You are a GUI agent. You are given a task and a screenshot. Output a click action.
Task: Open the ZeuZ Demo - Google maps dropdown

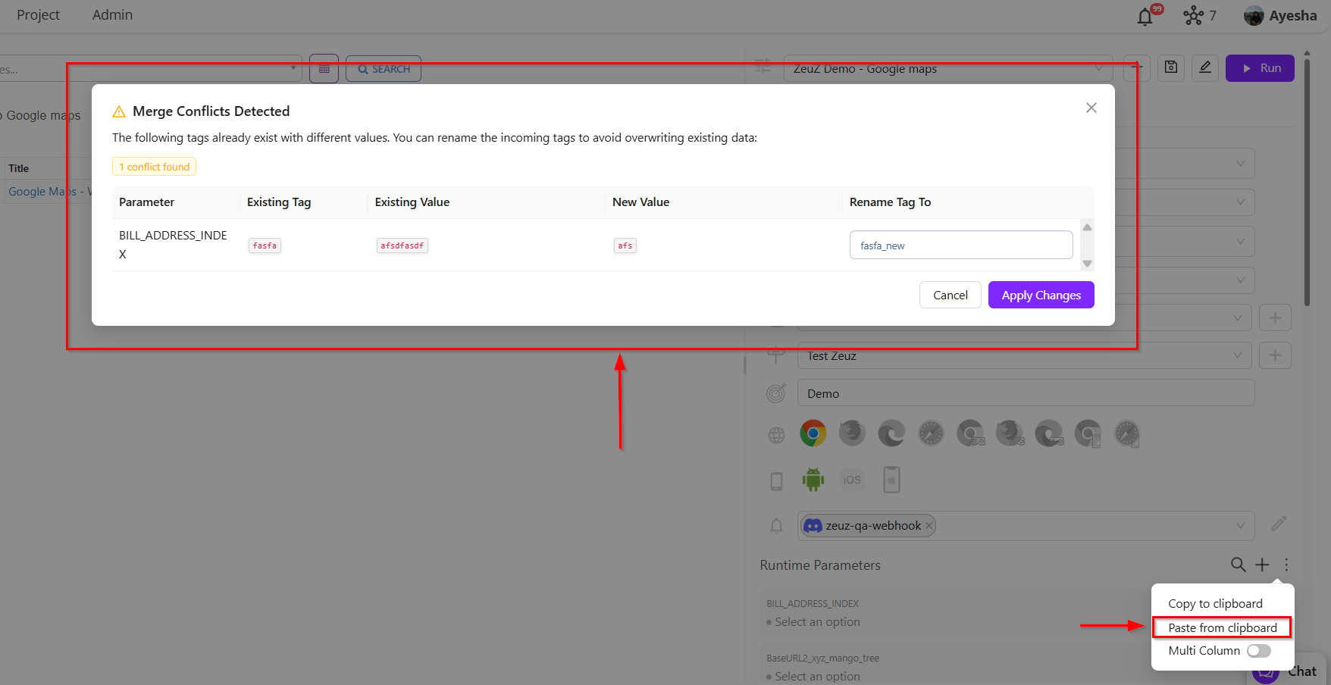coord(1098,69)
